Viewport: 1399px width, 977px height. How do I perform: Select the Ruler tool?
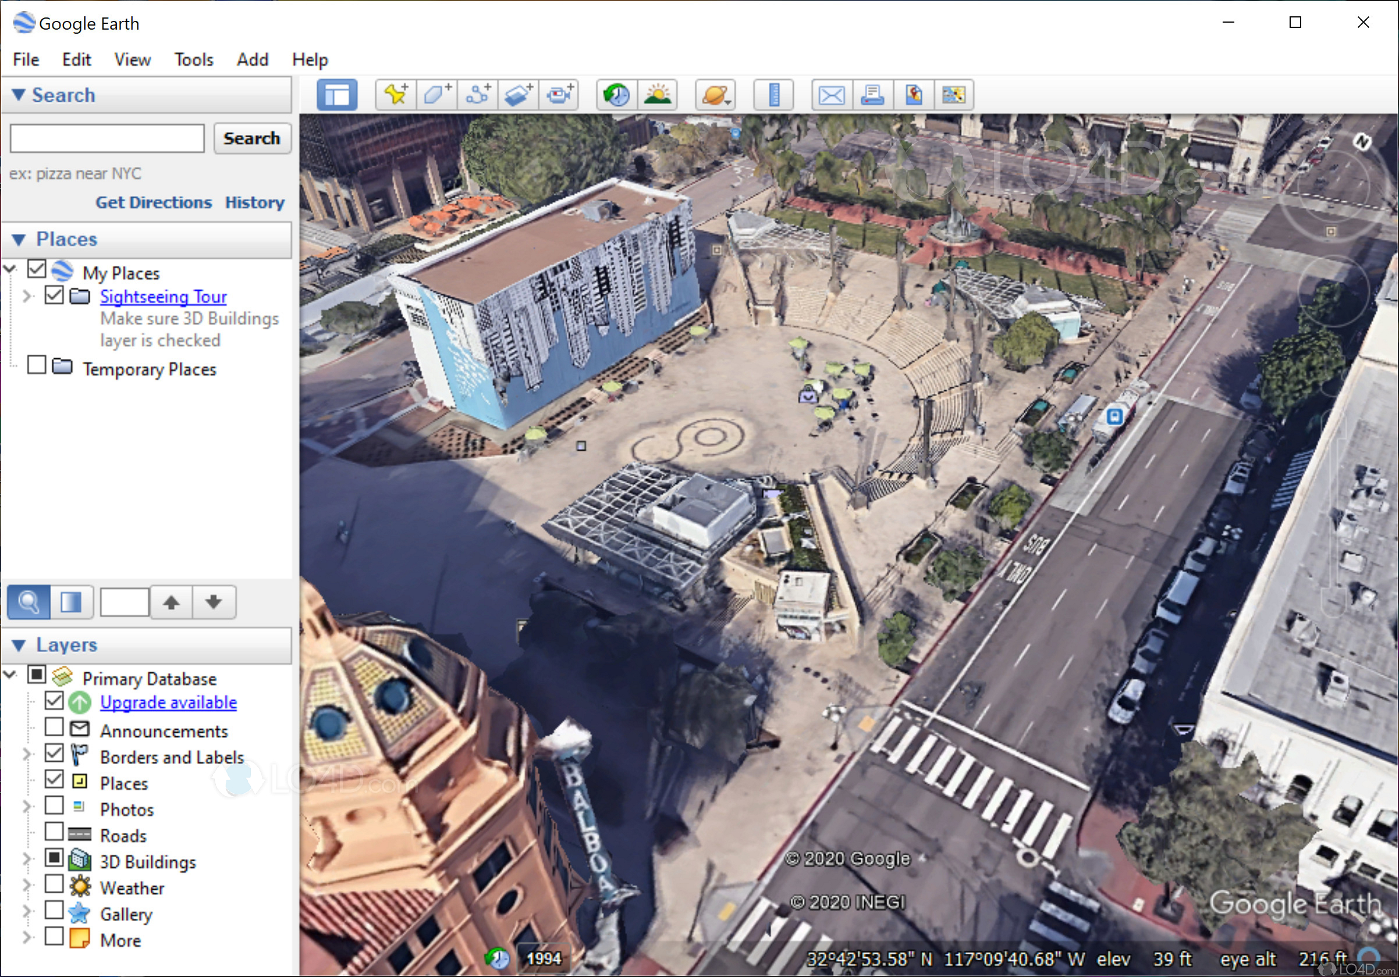[x=773, y=95]
